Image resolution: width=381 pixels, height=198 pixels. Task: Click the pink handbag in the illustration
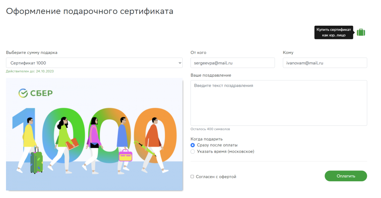pos(125,155)
